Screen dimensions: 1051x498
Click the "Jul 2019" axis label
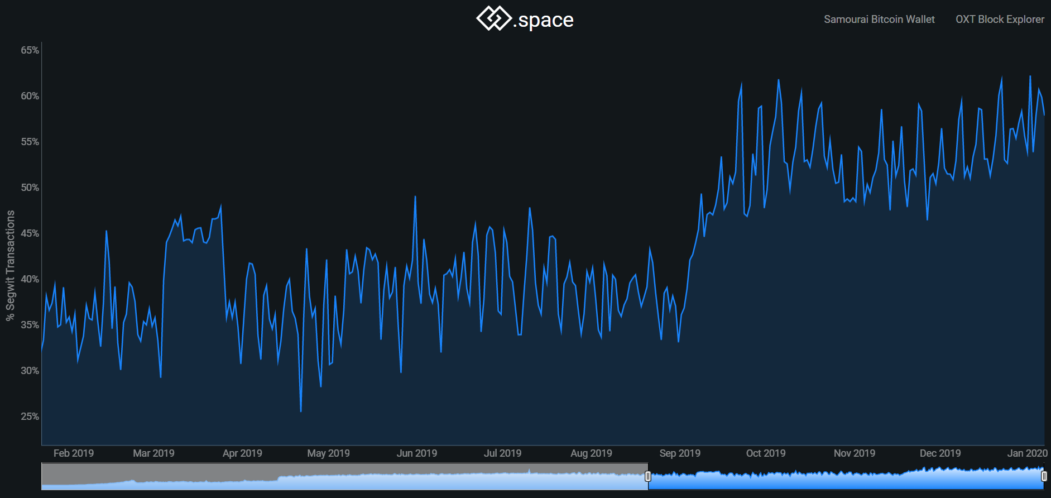[502, 453]
